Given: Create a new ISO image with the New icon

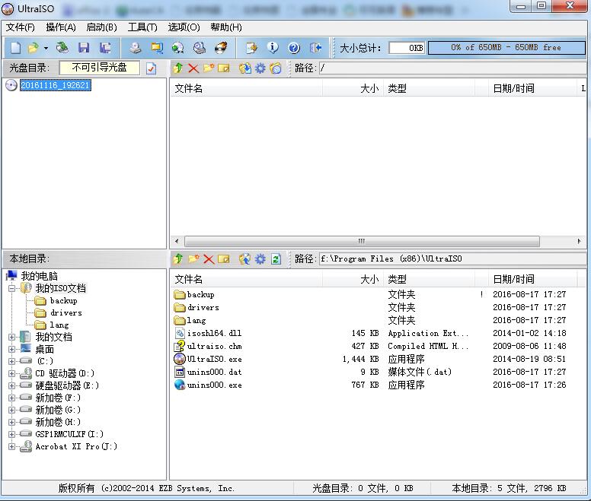Looking at the screenshot, I should [x=15, y=48].
